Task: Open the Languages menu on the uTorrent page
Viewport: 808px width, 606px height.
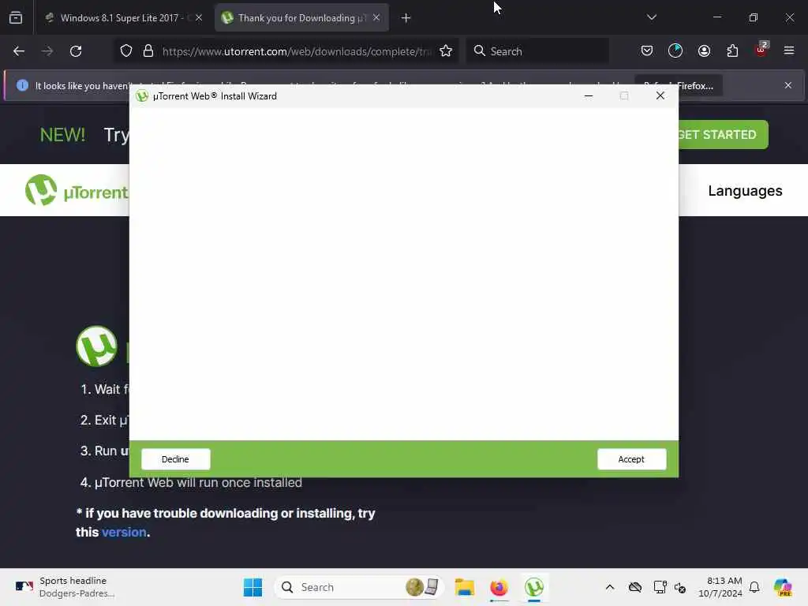Action: pos(745,191)
